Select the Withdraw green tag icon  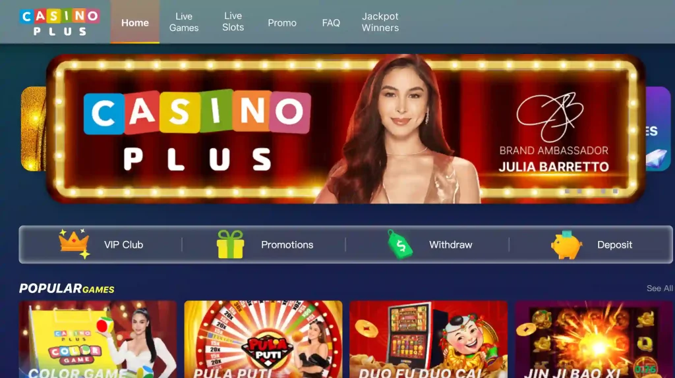tap(400, 244)
